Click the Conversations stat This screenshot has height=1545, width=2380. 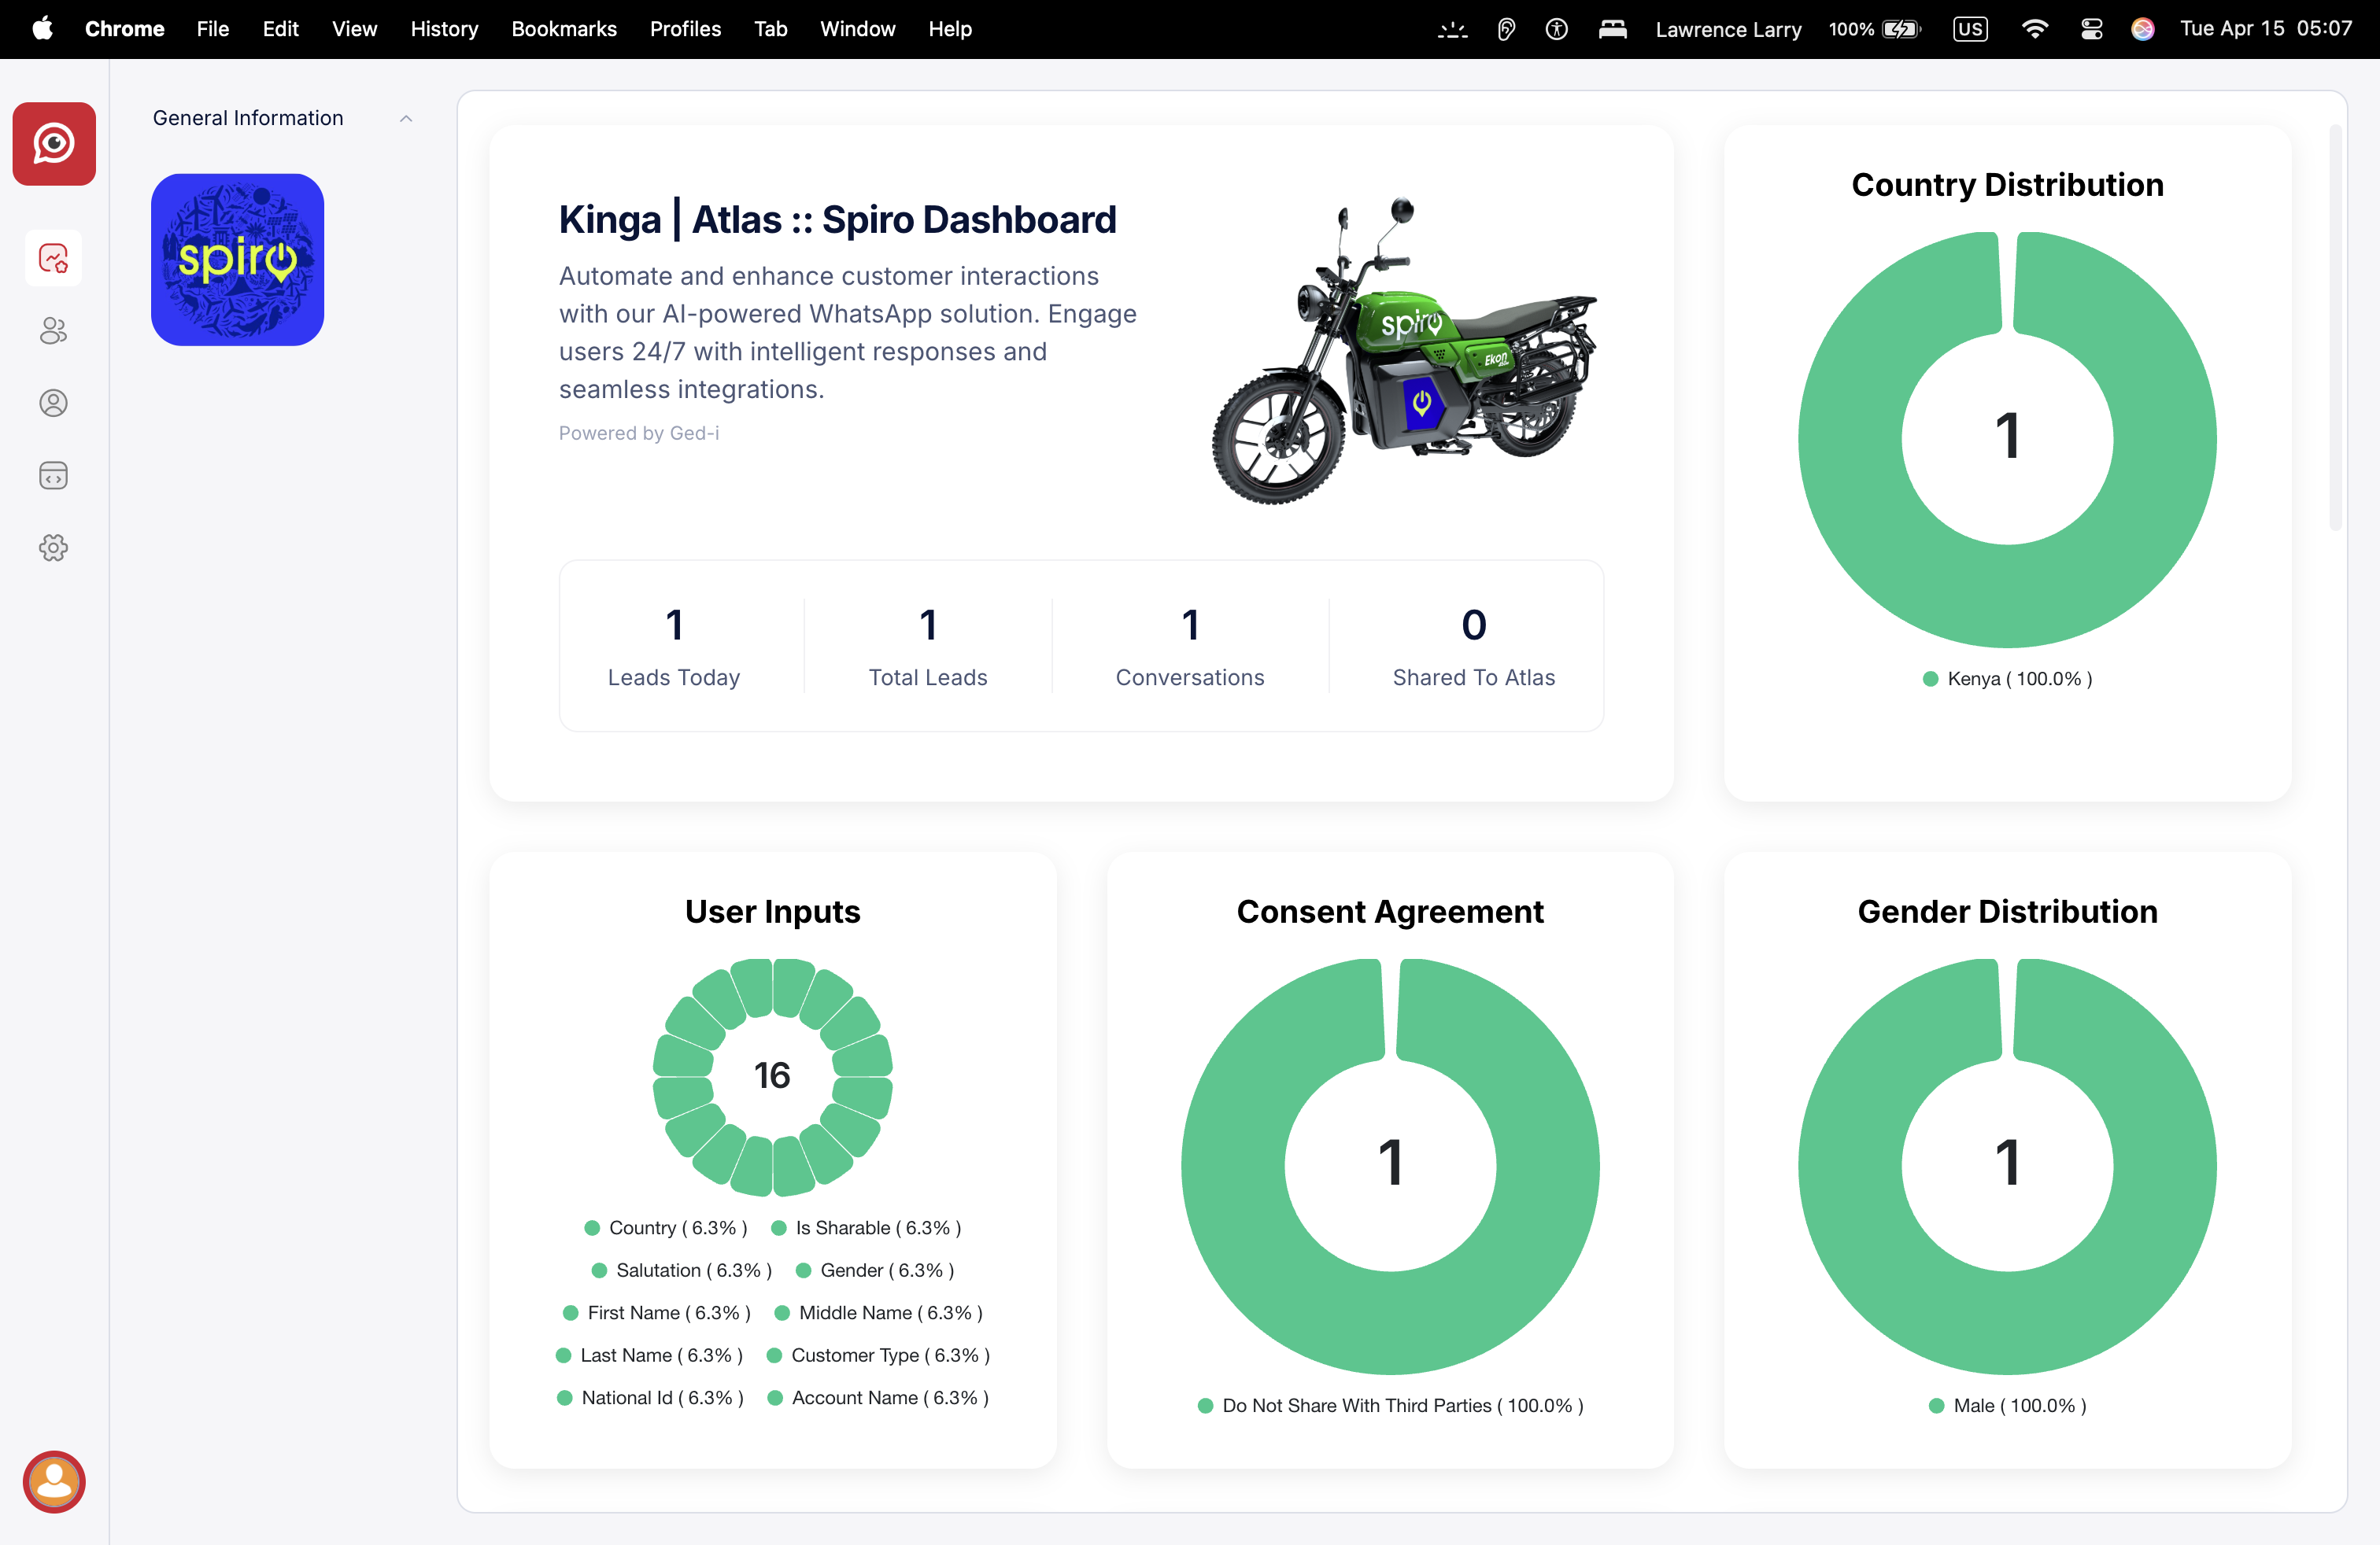coord(1190,646)
